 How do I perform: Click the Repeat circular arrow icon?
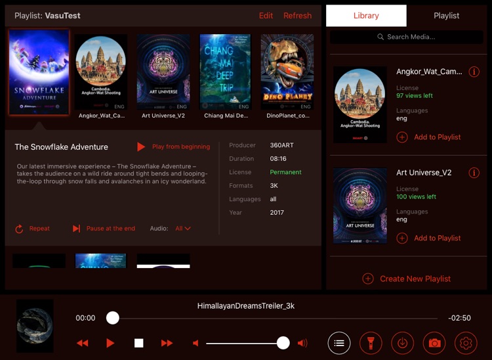[x=19, y=229]
